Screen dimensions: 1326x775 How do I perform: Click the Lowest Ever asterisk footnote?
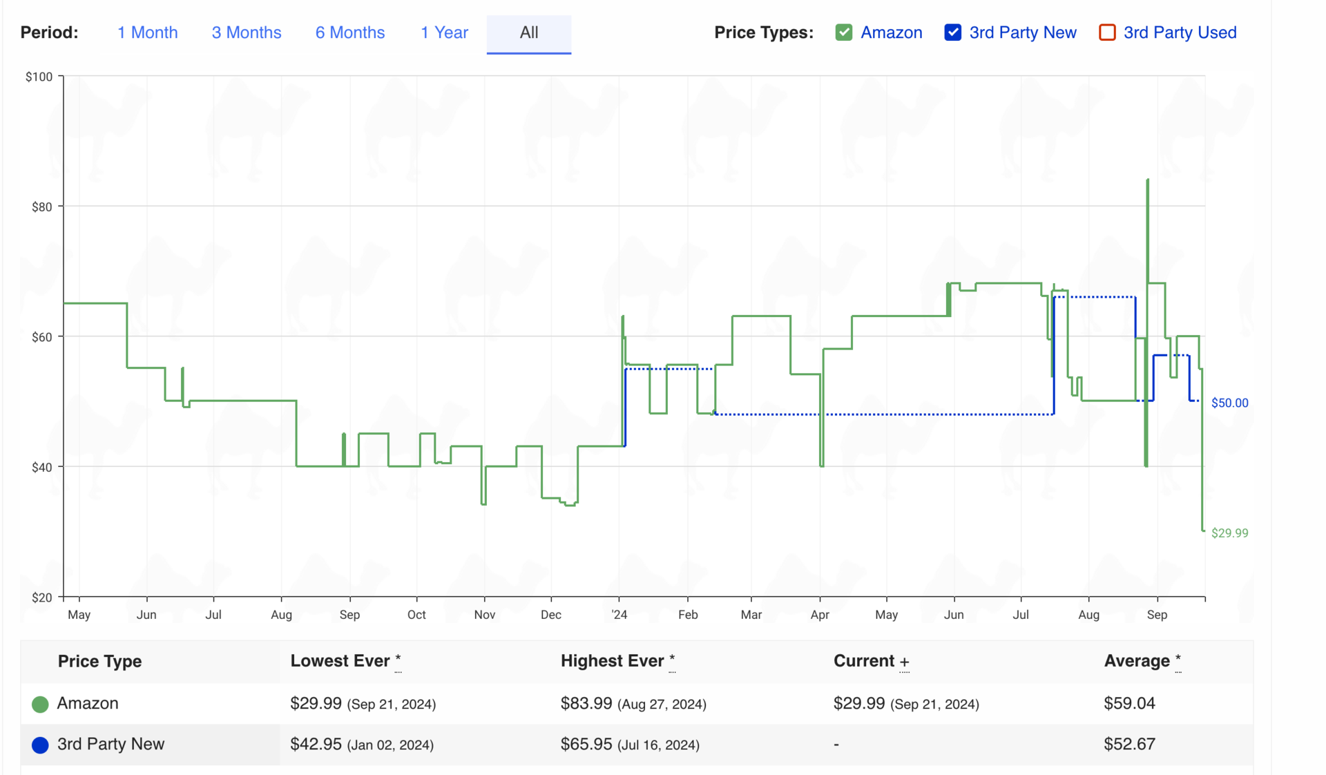398,662
